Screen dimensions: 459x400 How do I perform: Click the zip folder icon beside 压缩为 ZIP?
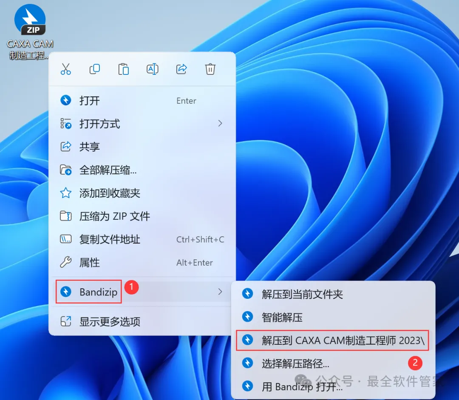point(66,216)
